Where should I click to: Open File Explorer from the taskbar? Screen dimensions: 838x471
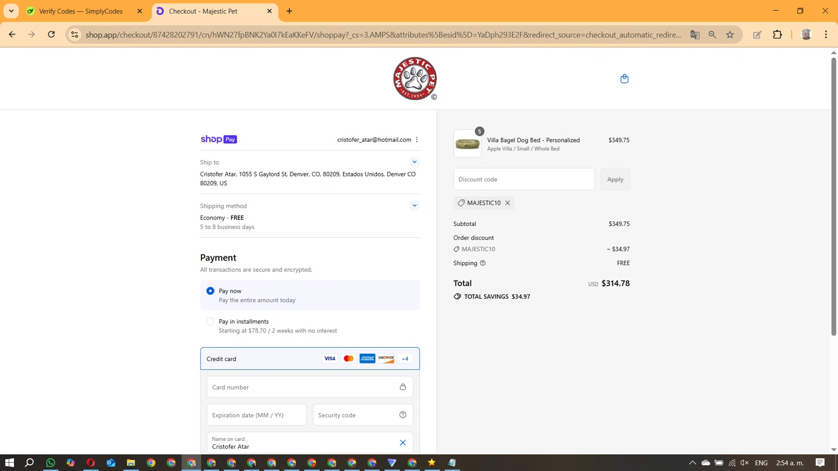(x=131, y=463)
